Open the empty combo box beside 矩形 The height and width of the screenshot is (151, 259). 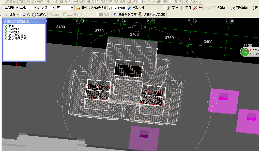click(90, 14)
